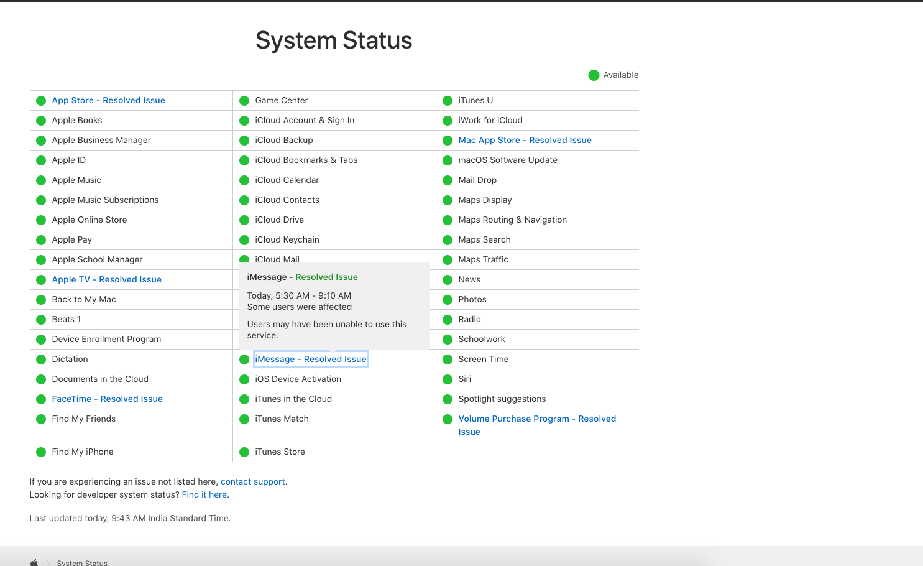The image size is (923, 566).
Task: Click the green dot next to iTunes Match
Action: point(244,419)
